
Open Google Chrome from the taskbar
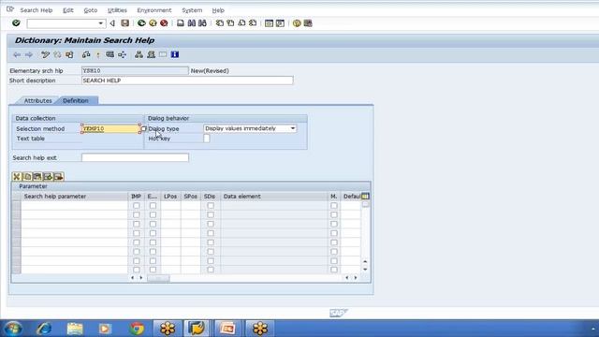click(x=137, y=329)
